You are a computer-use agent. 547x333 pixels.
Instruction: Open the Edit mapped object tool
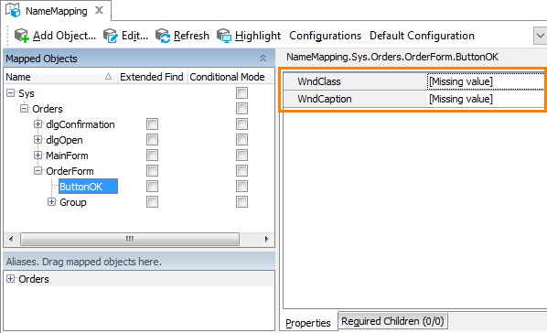(111, 36)
